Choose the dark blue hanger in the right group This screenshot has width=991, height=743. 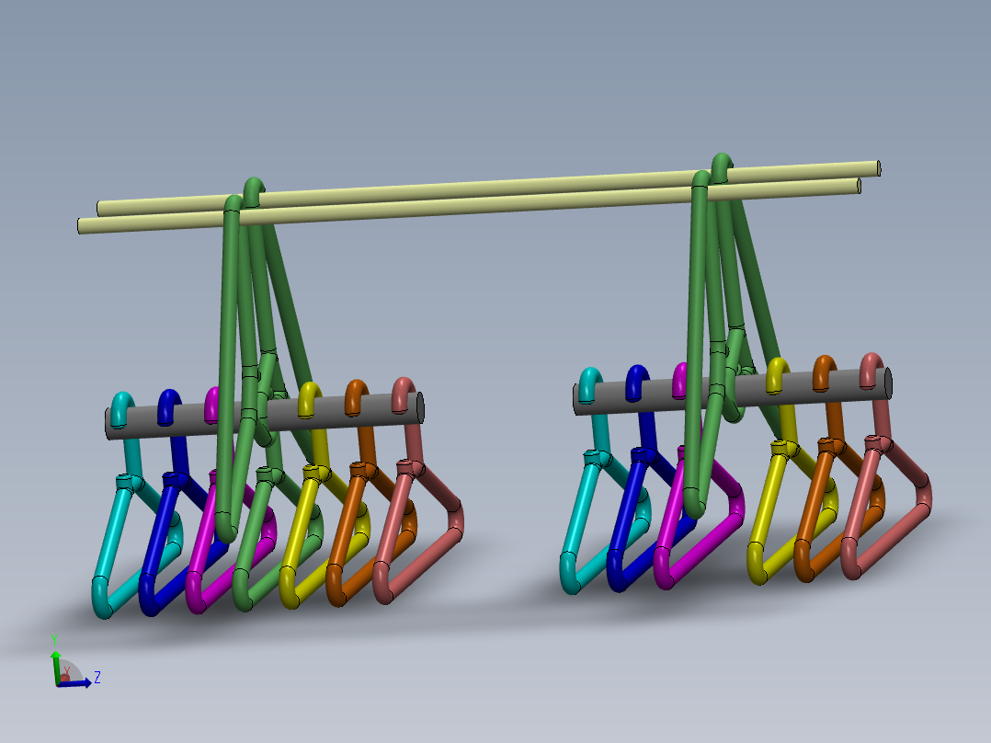628,515
